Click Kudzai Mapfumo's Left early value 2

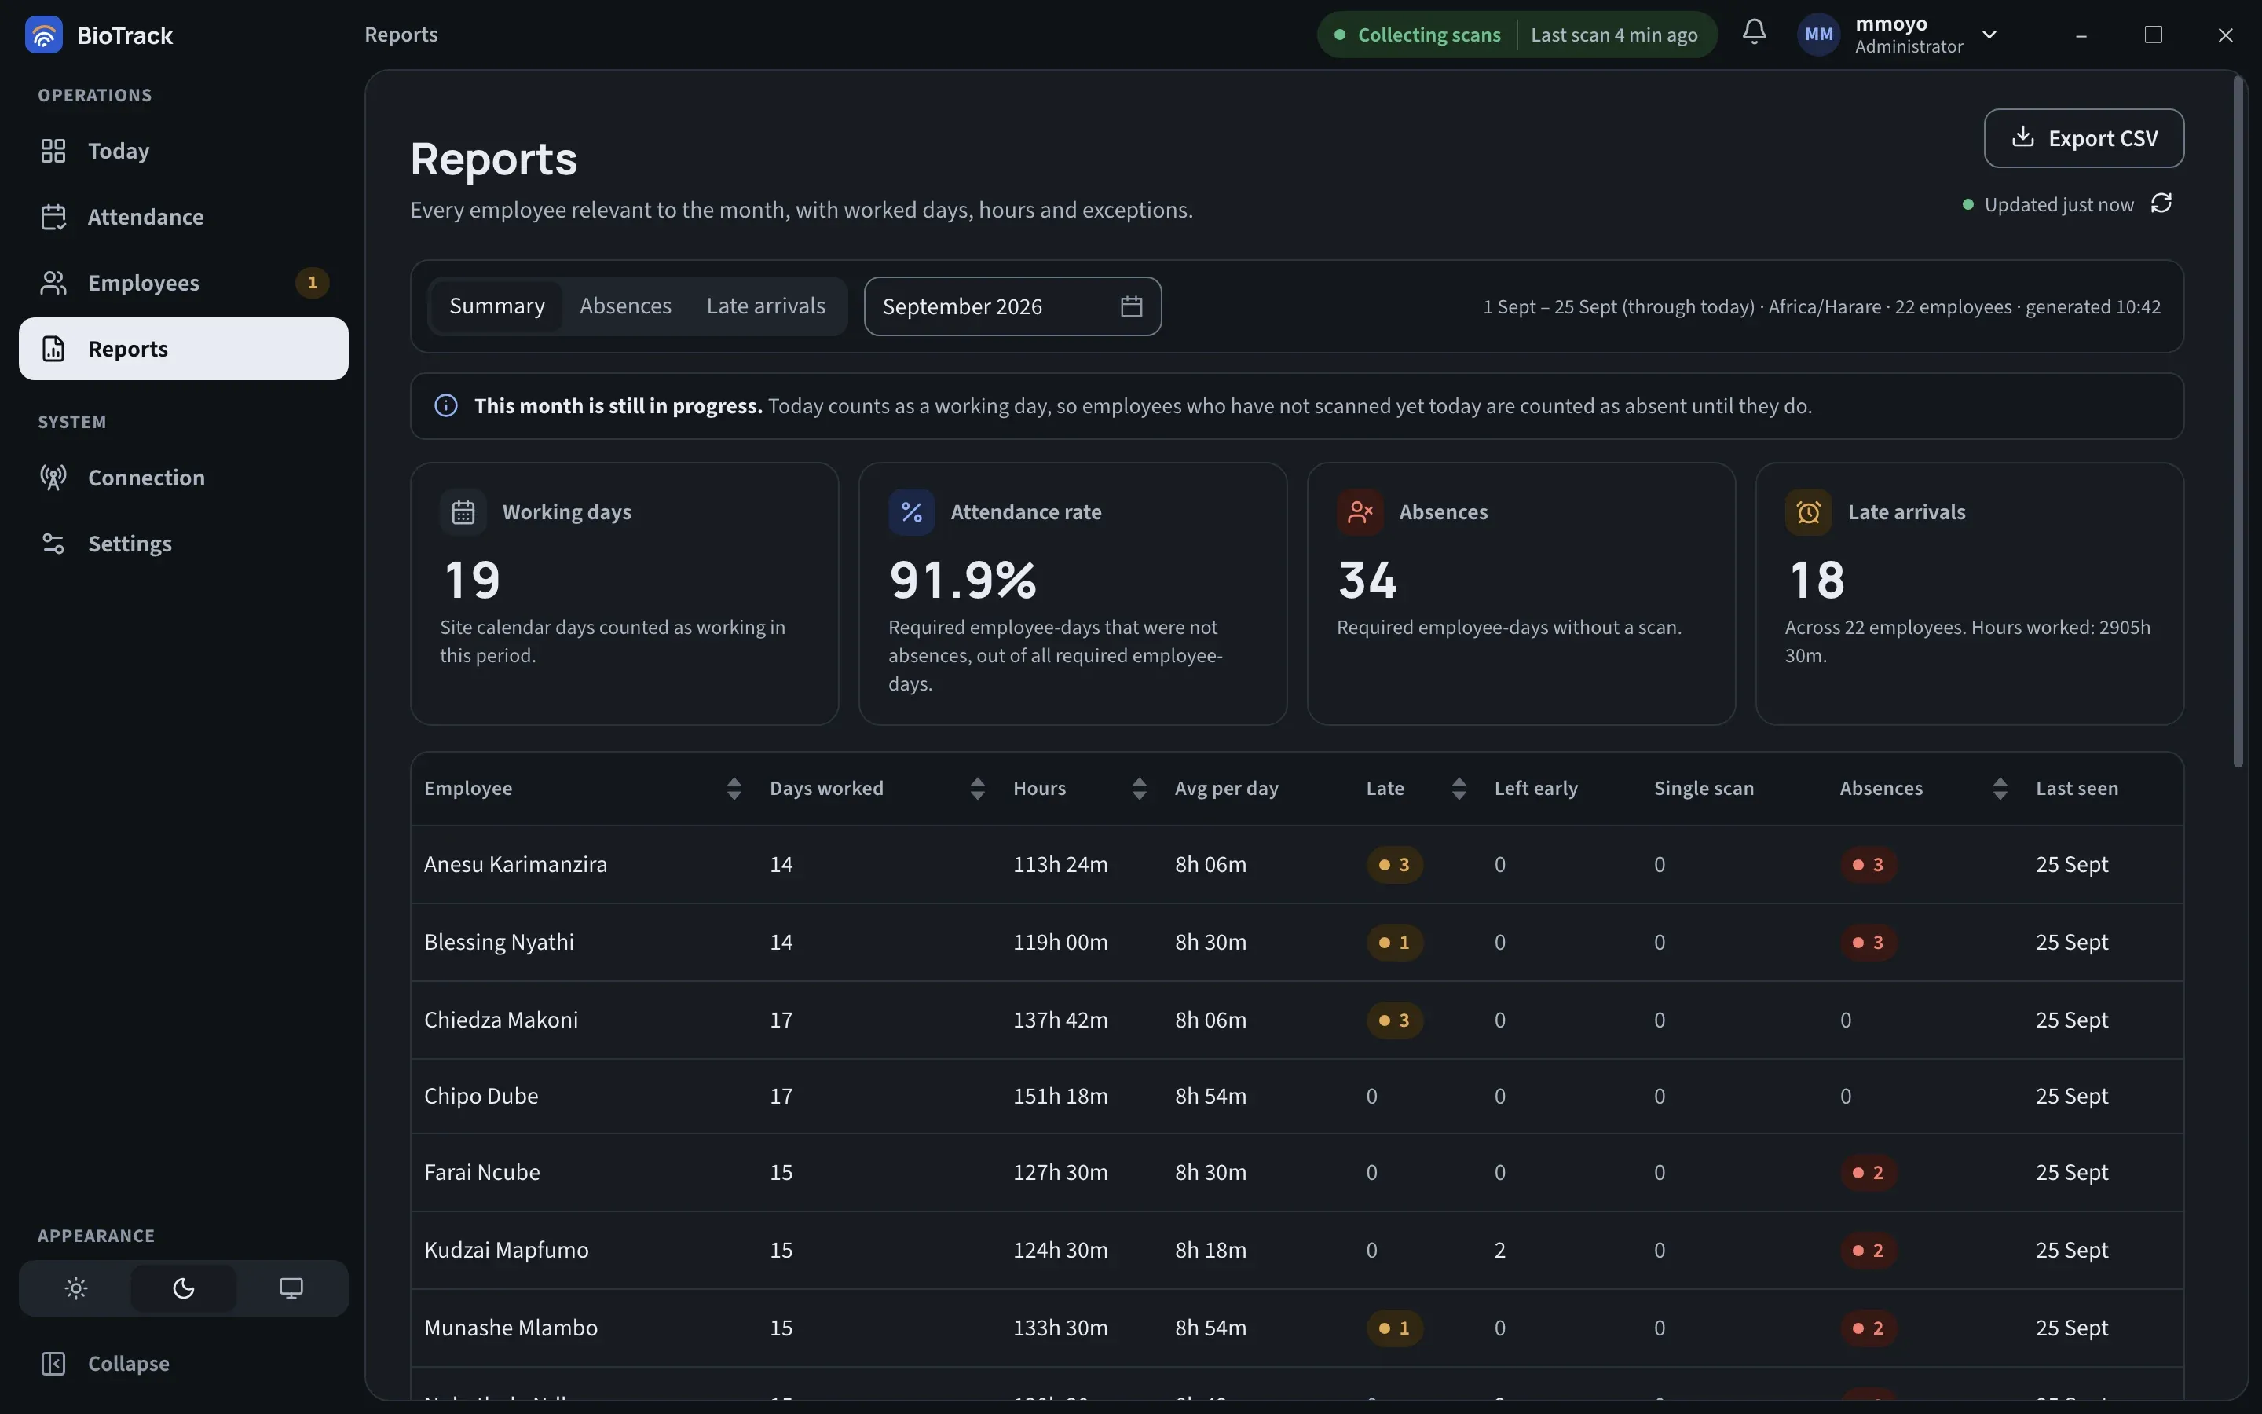coord(1499,1251)
